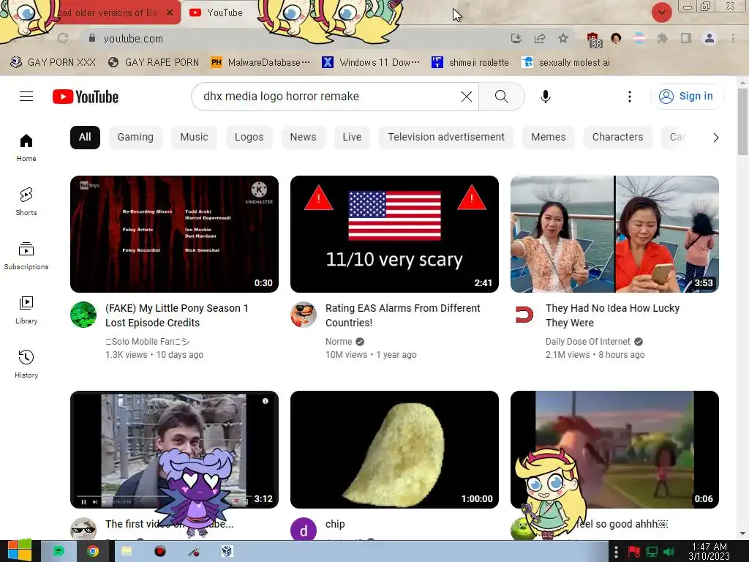Reload the page in Chrome

(x=63, y=38)
